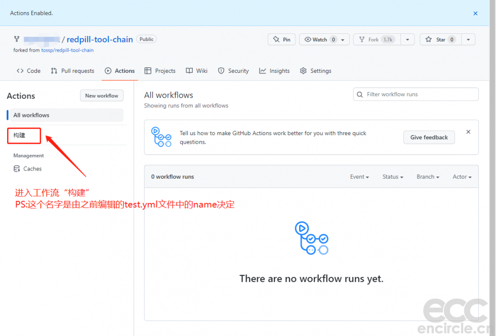Click the star icon on Star button
The width and height of the screenshot is (496, 336).
[428, 39]
